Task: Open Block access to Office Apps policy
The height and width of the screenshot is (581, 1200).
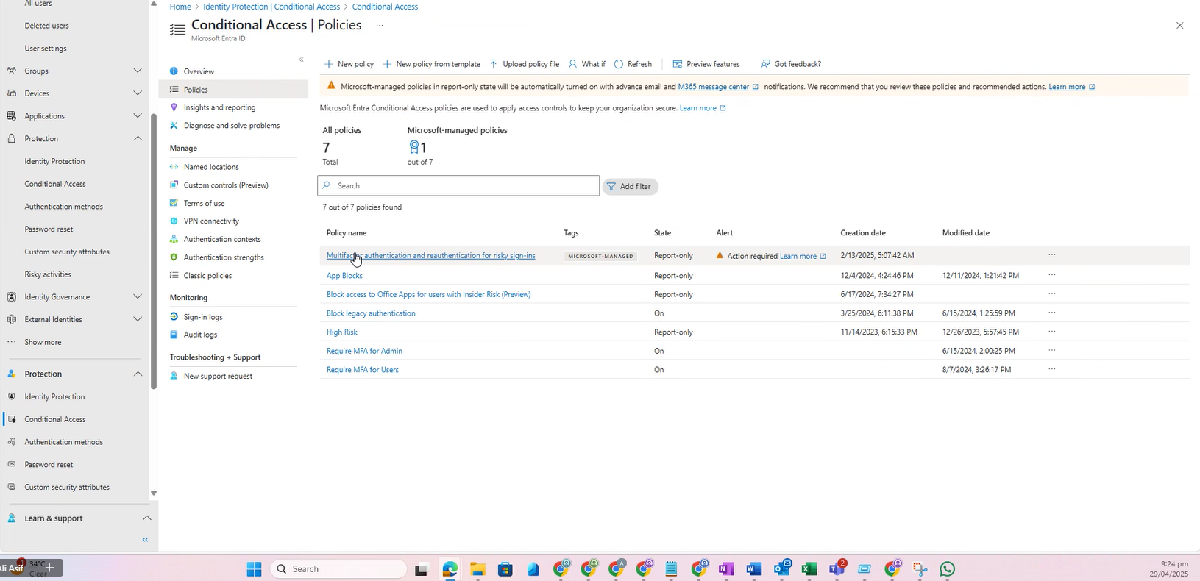Action: (428, 294)
